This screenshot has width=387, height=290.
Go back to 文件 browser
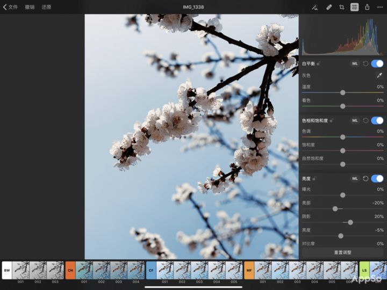point(11,7)
